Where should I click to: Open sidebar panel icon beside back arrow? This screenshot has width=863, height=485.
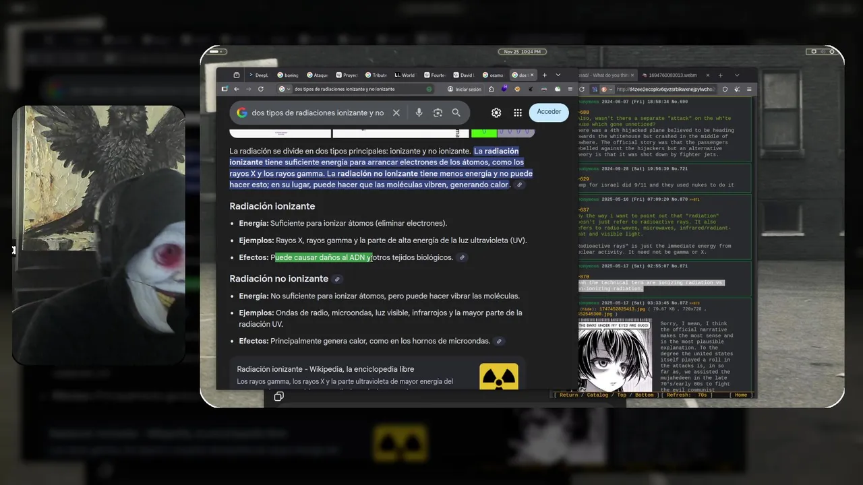225,89
